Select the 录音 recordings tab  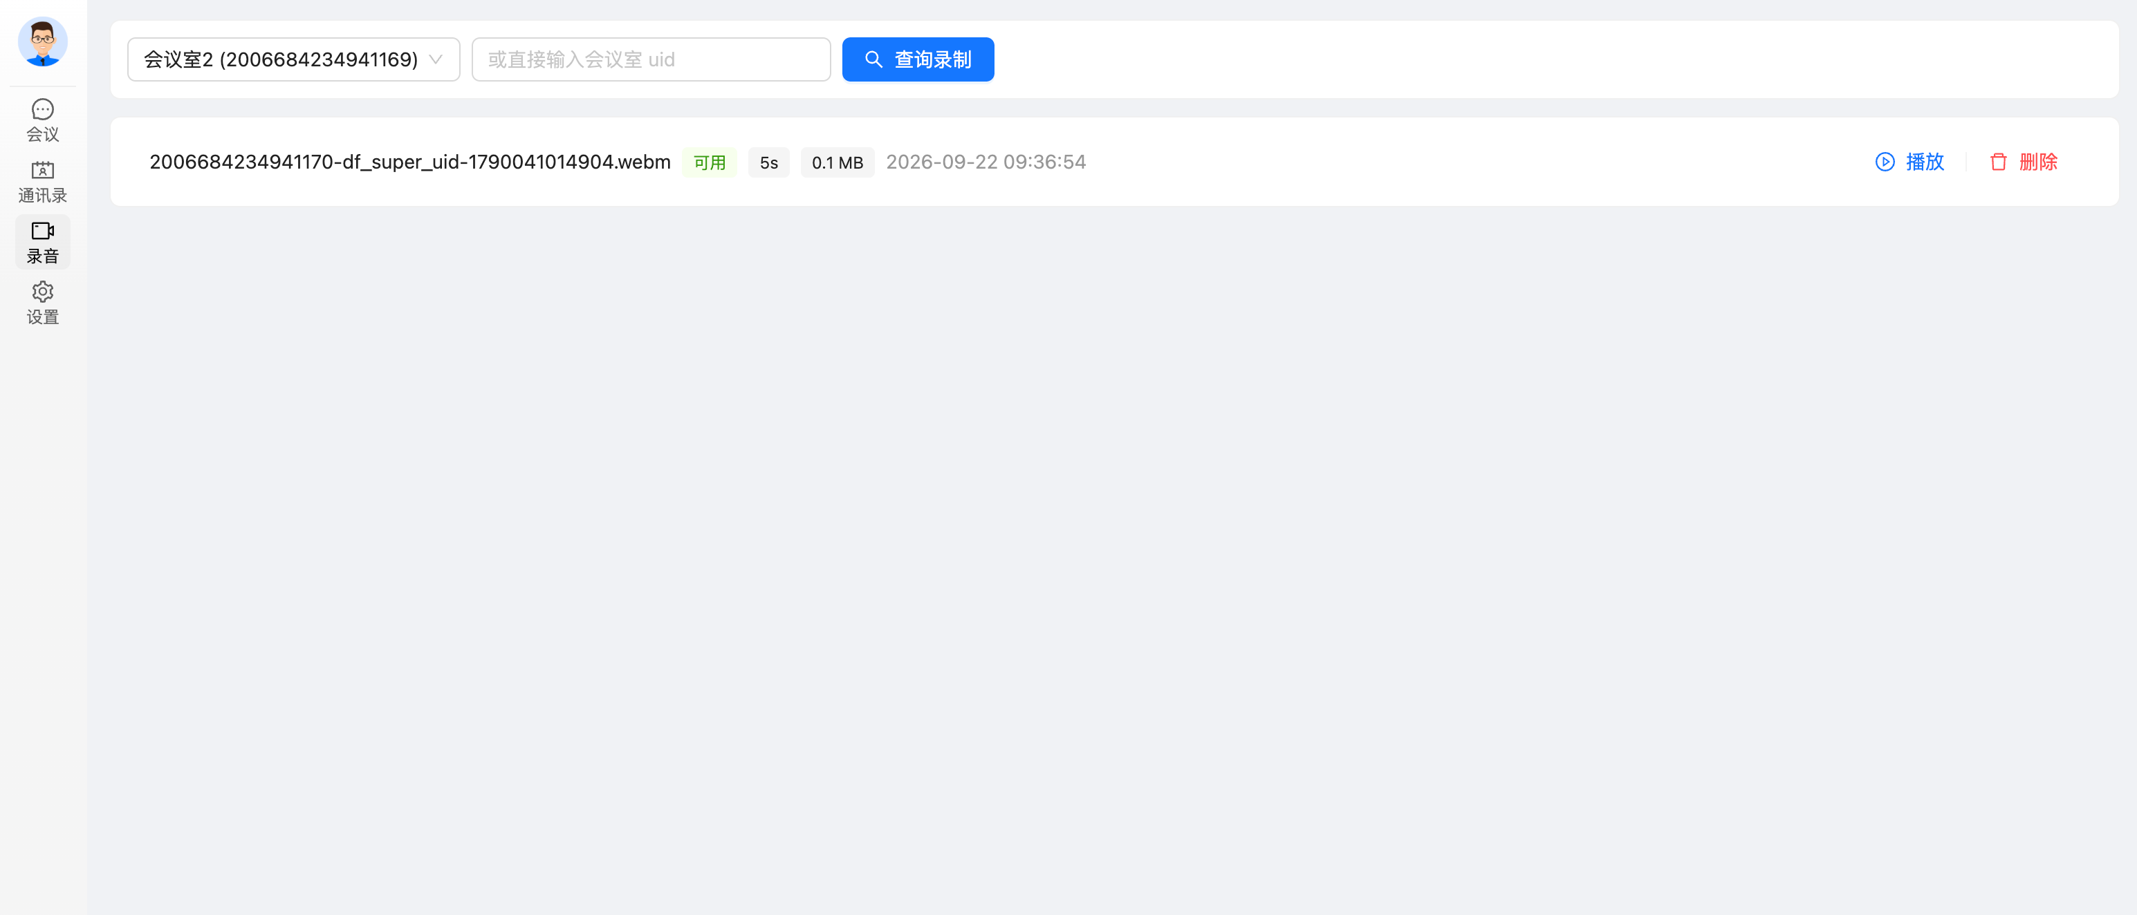coord(42,242)
